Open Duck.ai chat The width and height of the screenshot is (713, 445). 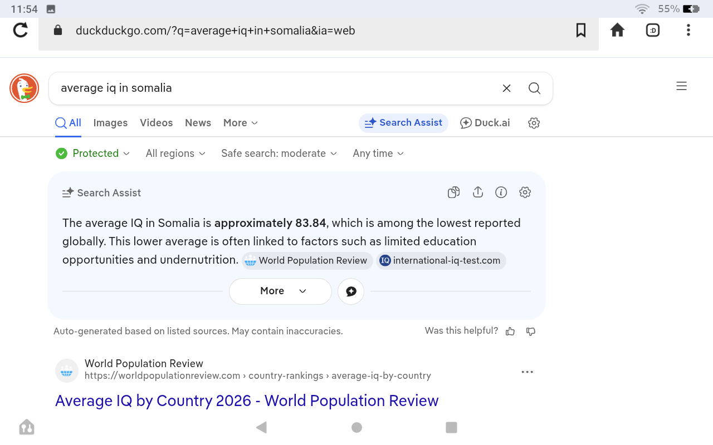(485, 123)
